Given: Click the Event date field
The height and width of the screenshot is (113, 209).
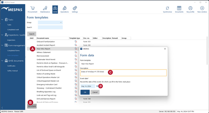Looking at the screenshot, I should (x=88, y=86).
